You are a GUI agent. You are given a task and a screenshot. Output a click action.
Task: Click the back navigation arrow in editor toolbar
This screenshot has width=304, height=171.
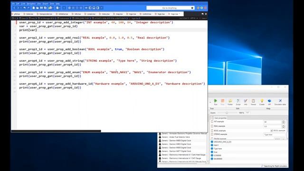tap(14, 8)
